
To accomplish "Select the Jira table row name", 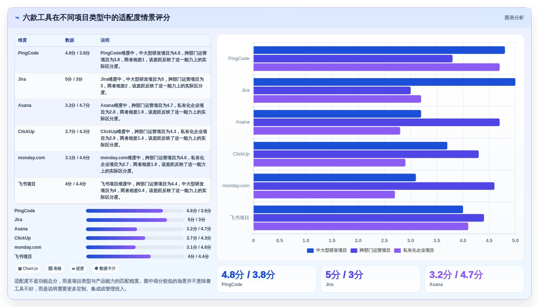I will pos(22,79).
